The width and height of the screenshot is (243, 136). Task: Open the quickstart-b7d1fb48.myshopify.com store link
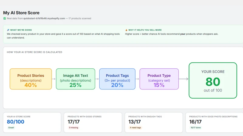pyautogui.click(x=44, y=18)
